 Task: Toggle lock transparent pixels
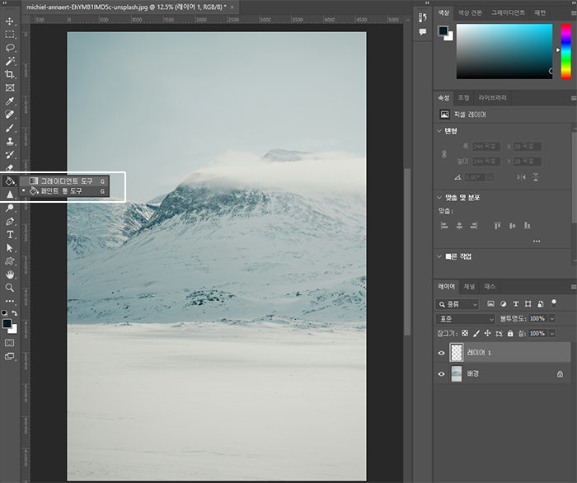point(465,333)
